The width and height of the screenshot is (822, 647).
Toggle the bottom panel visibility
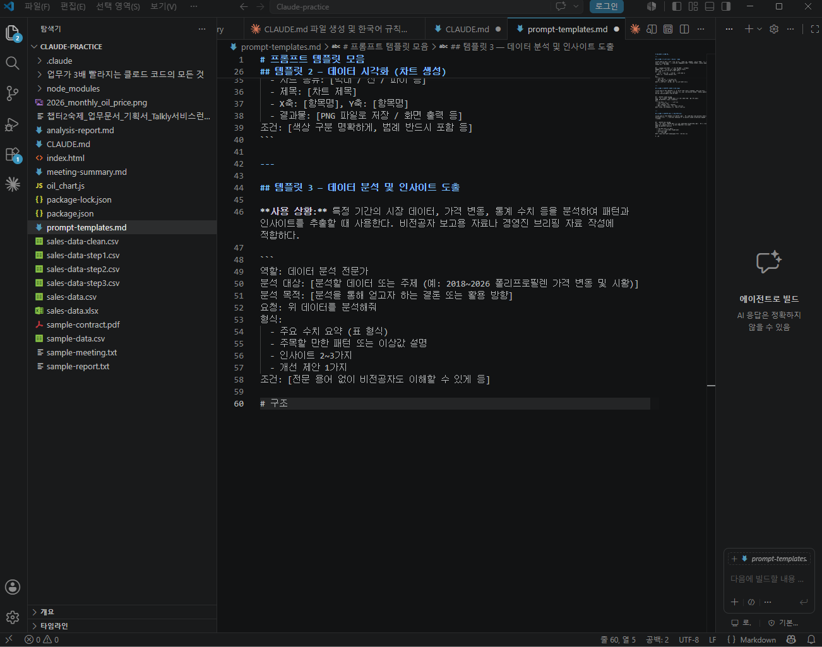pyautogui.click(x=710, y=6)
